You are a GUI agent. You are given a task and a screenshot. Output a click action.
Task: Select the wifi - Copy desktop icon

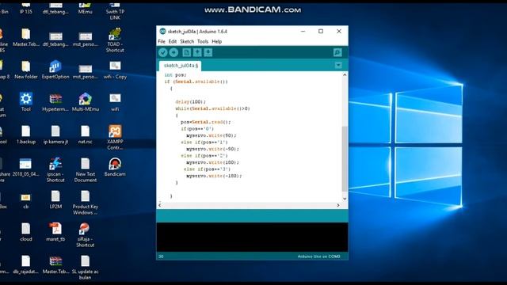[115, 70]
